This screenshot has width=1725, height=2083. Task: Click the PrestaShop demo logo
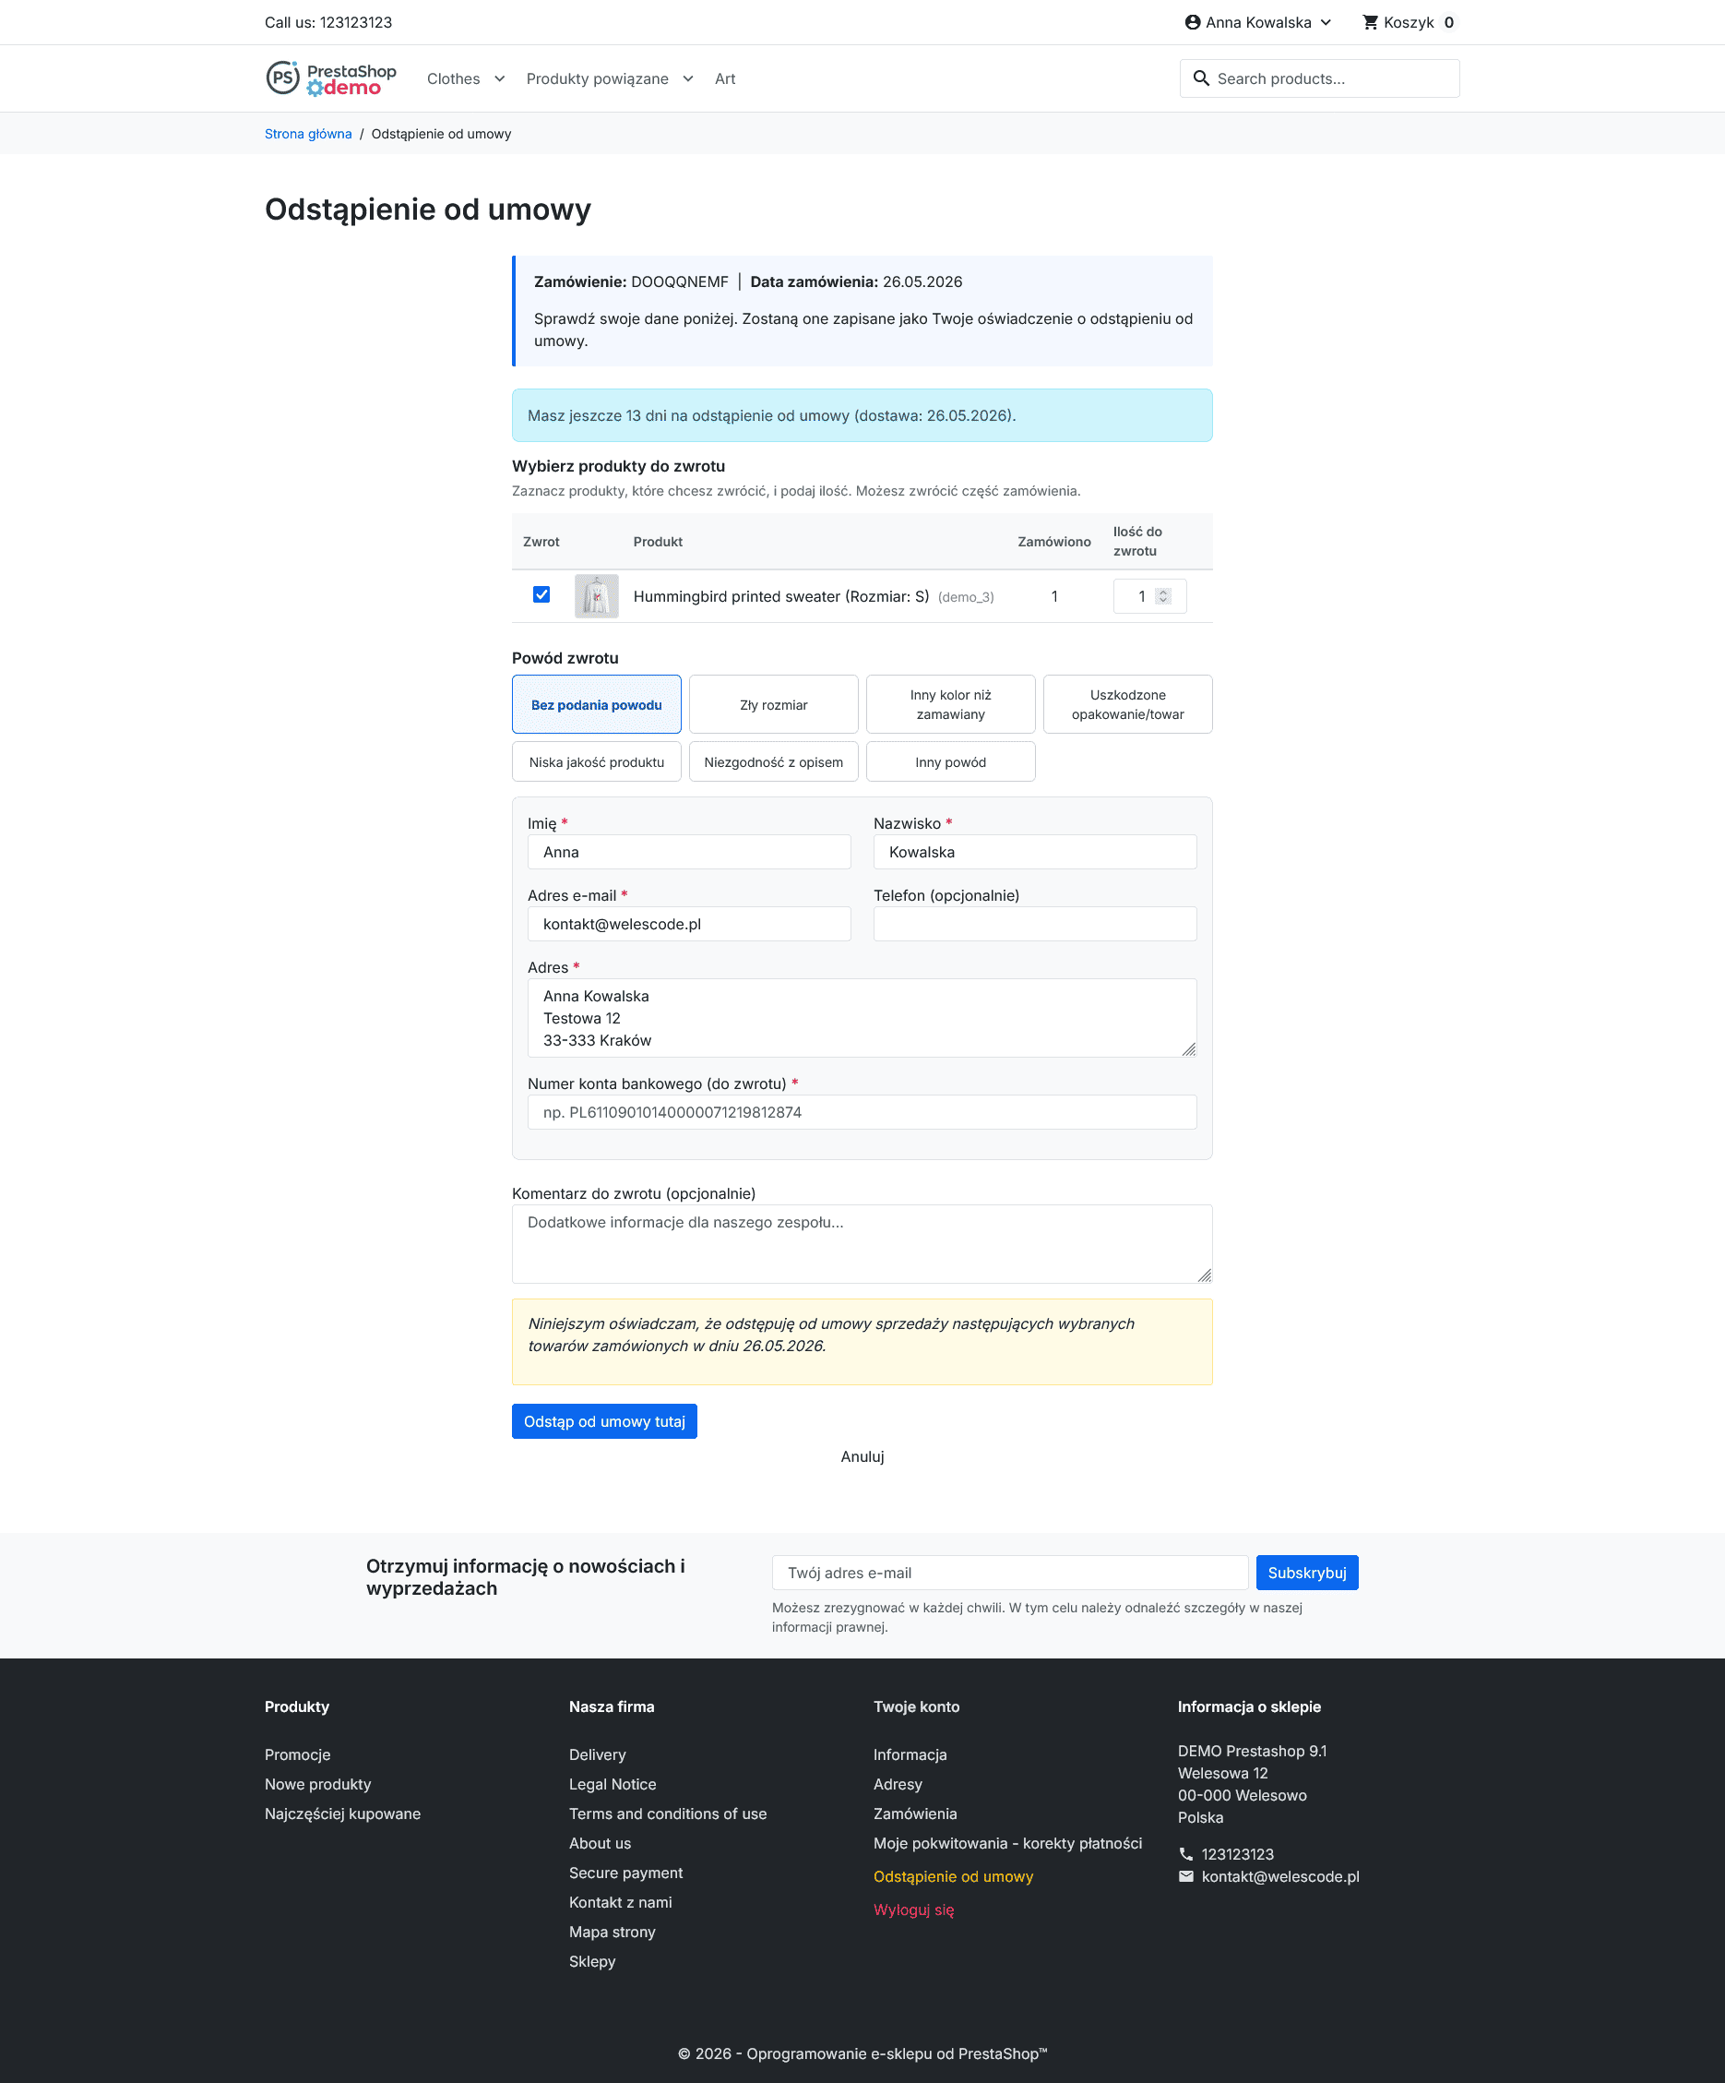331,78
